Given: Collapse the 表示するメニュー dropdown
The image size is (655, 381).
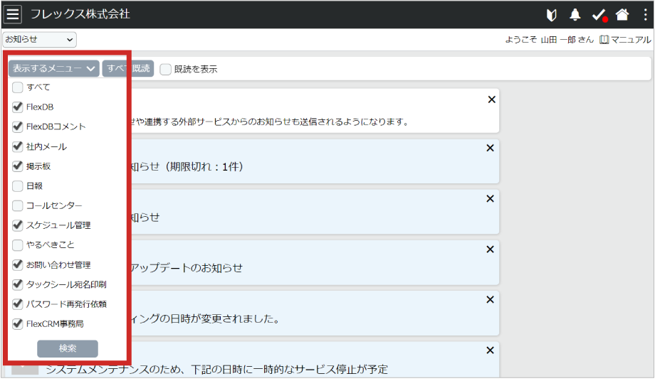Looking at the screenshot, I should 54,68.
